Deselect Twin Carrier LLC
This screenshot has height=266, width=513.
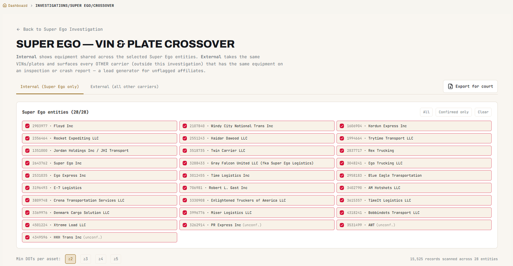pos(256,151)
